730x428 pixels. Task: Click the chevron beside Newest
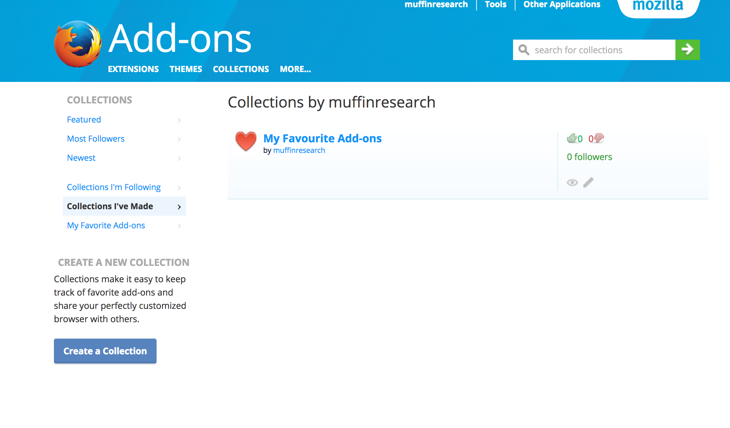(179, 158)
